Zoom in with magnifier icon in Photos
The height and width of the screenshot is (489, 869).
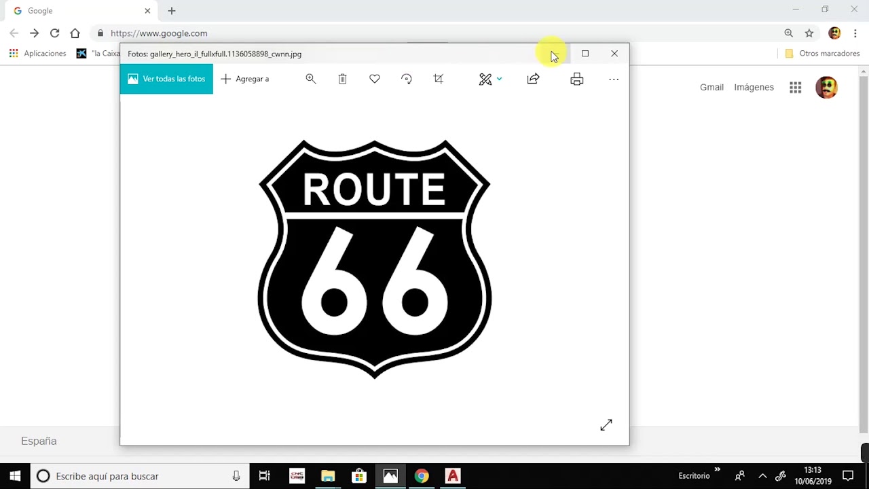pos(311,79)
